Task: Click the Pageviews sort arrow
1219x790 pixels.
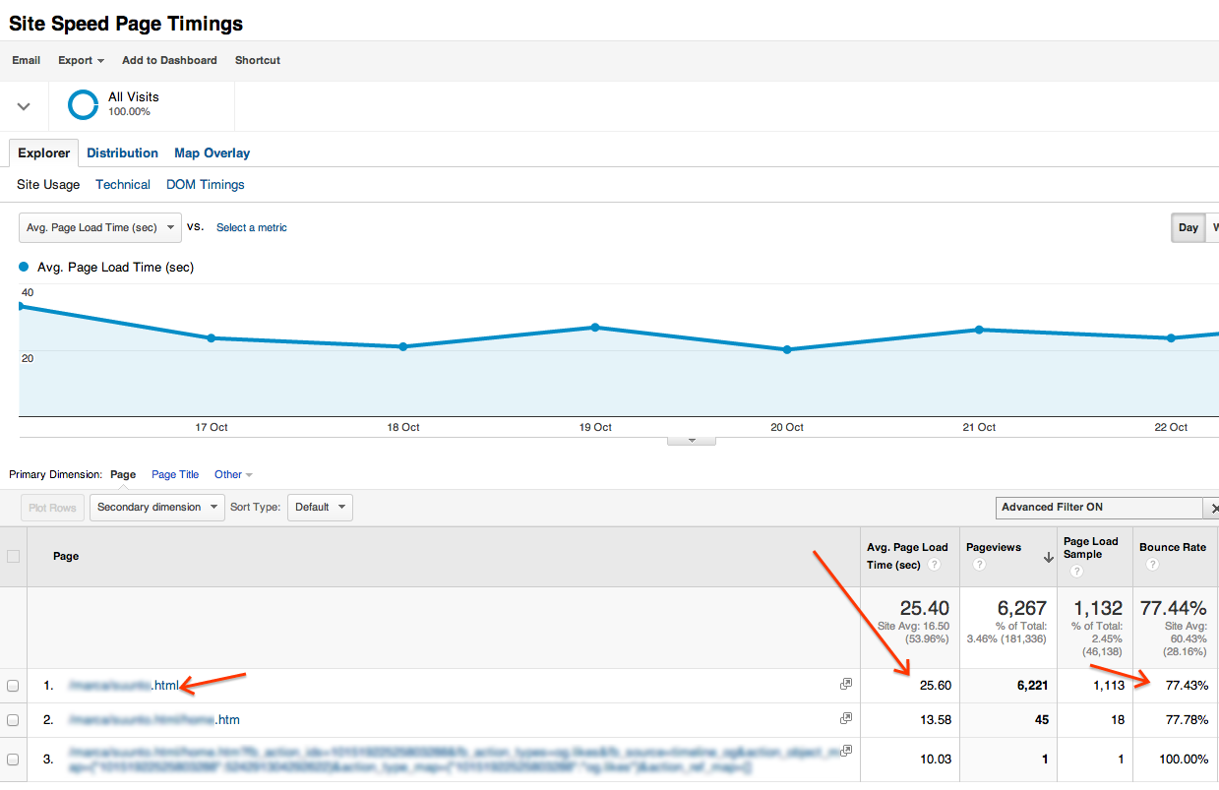Action: [x=1048, y=557]
